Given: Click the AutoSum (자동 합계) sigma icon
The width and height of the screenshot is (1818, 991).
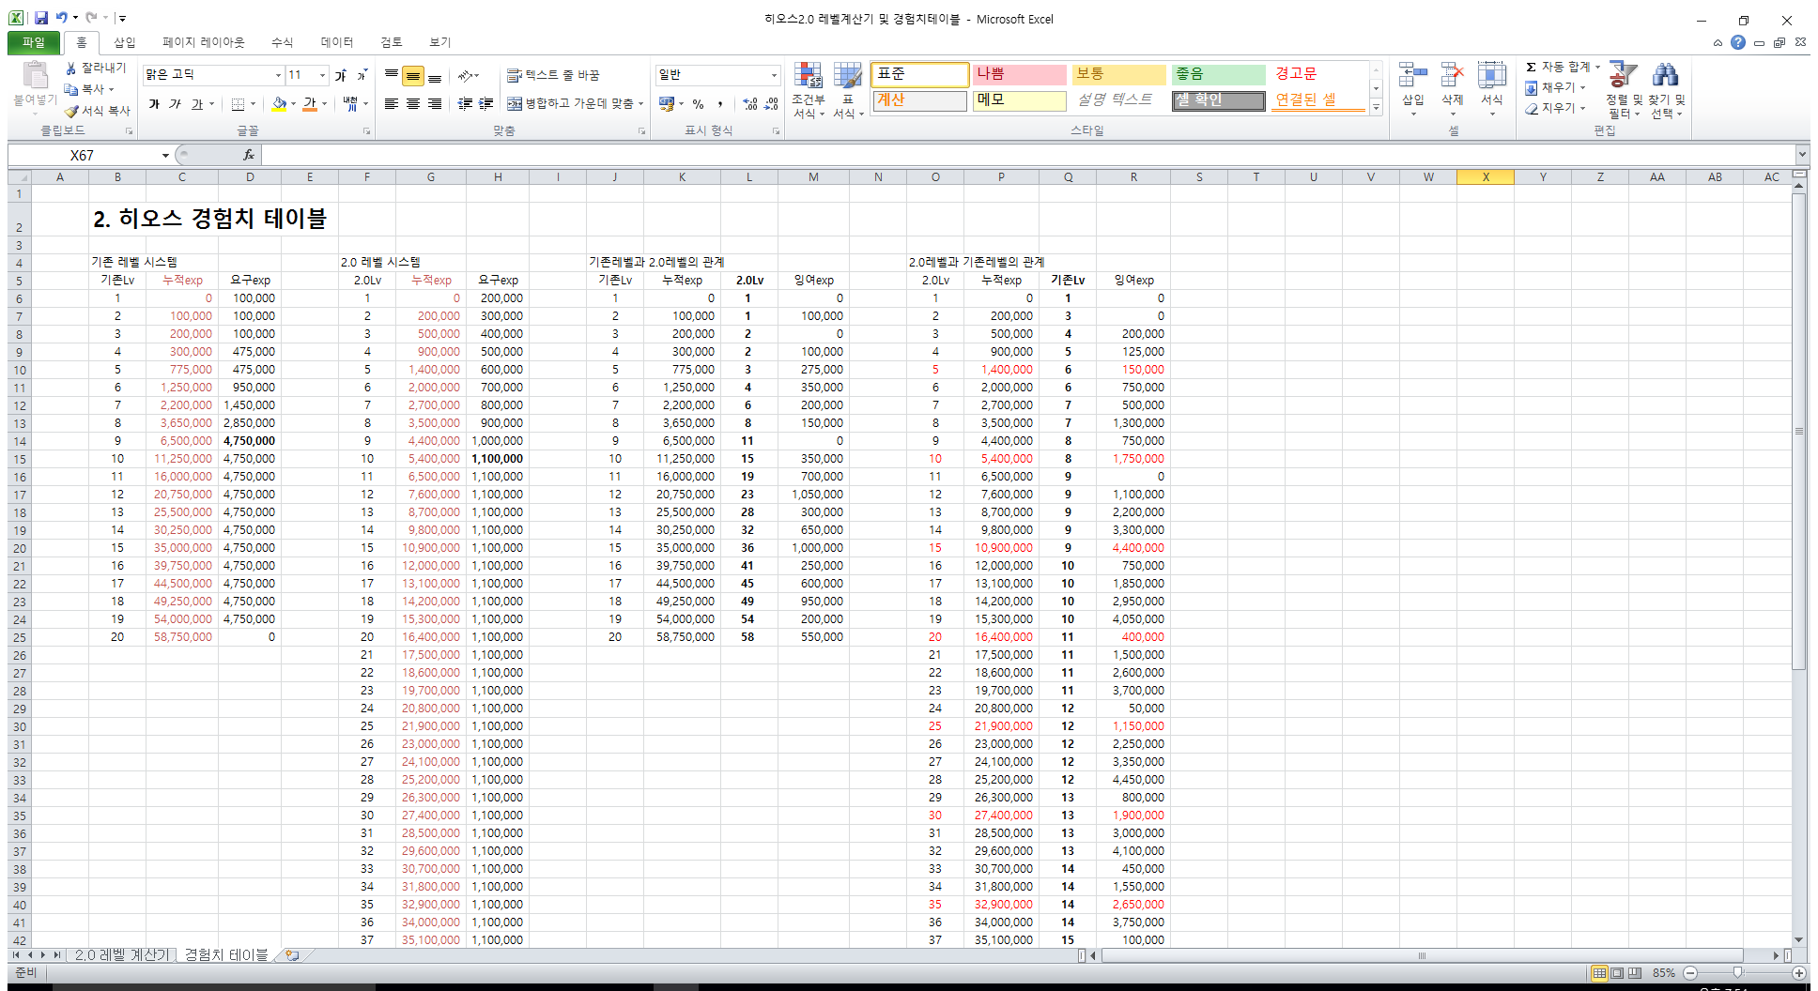Looking at the screenshot, I should tap(1531, 67).
